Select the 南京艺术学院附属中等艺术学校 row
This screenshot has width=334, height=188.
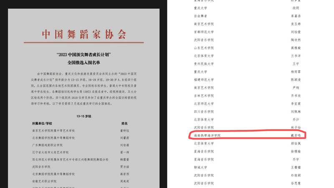pos(53,131)
